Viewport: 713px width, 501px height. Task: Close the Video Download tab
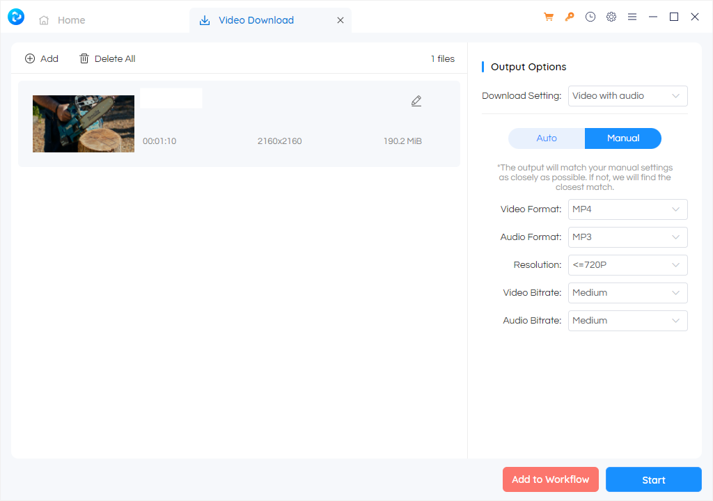point(340,21)
